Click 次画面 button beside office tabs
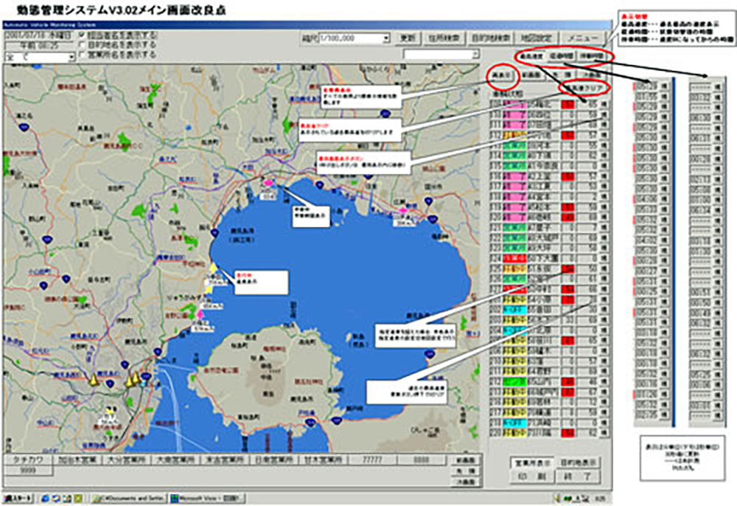Screen dimensions: 737x506 [467, 482]
